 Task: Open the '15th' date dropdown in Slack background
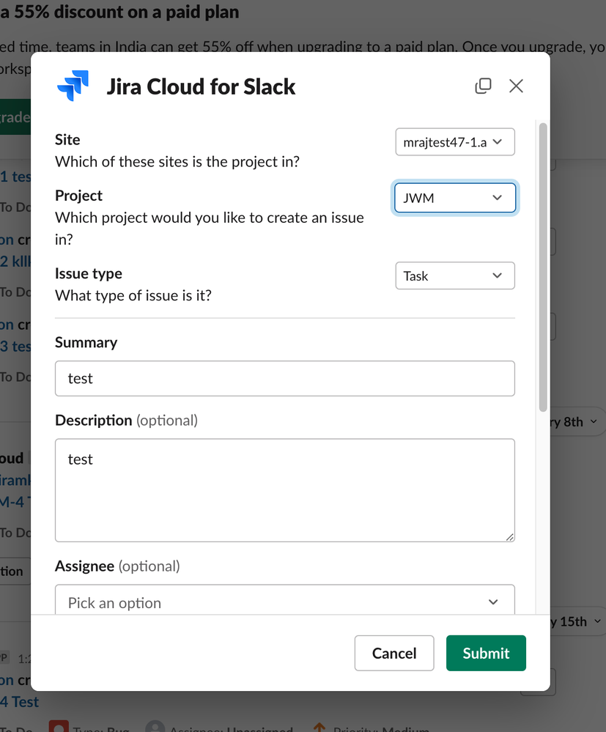577,621
